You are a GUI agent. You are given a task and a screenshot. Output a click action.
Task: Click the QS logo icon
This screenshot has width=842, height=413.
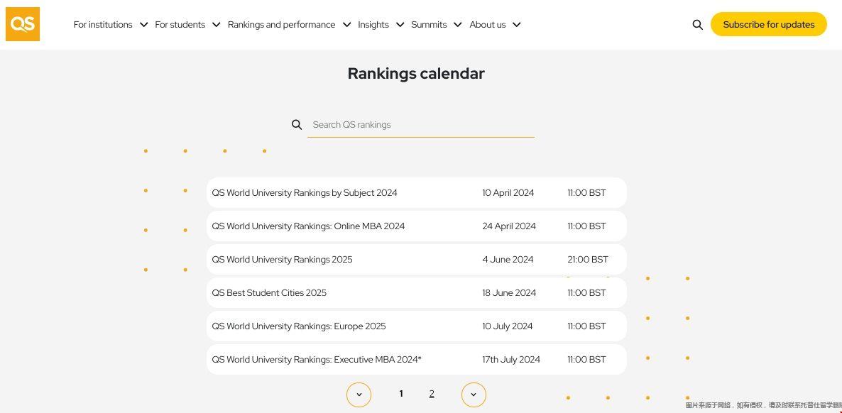23,24
